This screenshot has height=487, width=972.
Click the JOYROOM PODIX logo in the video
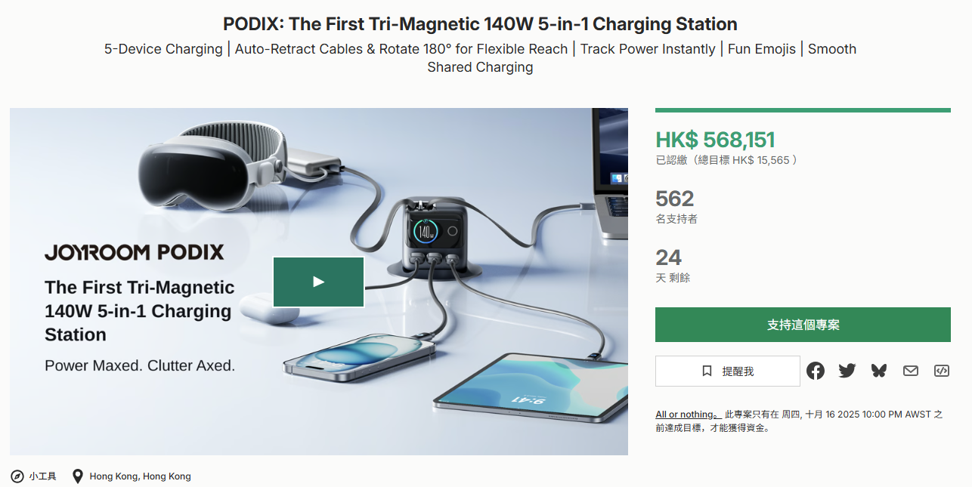tap(135, 252)
